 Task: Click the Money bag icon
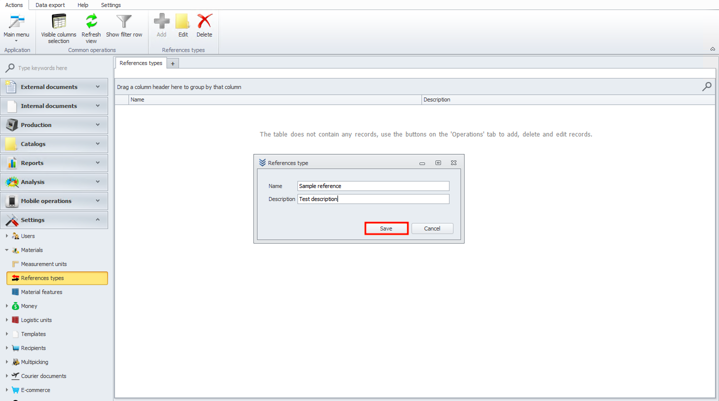point(15,306)
